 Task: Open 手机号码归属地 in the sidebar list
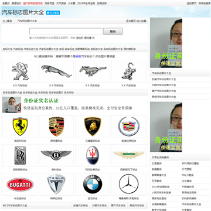click(190, 164)
